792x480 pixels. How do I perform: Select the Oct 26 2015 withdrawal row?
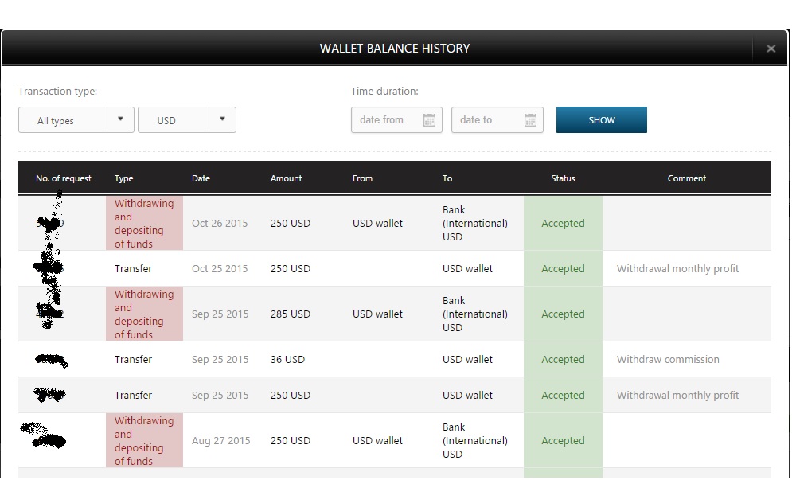coord(220,224)
